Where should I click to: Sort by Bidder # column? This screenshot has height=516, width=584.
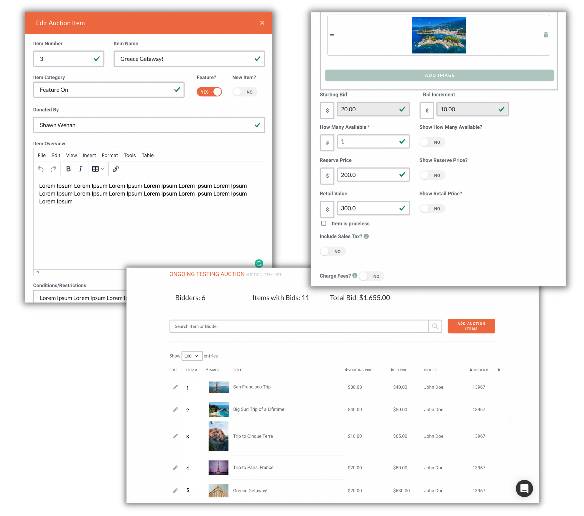click(478, 370)
